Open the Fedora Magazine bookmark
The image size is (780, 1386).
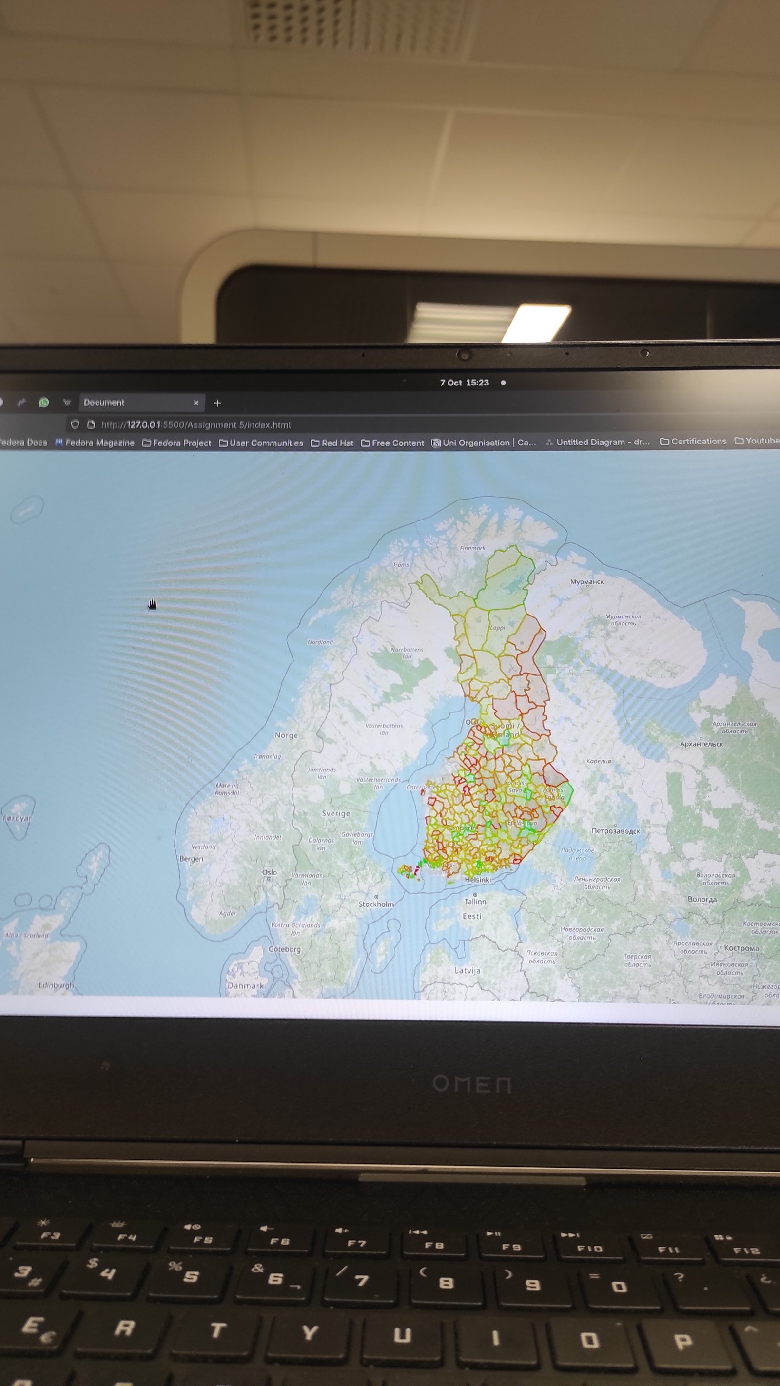click(95, 443)
